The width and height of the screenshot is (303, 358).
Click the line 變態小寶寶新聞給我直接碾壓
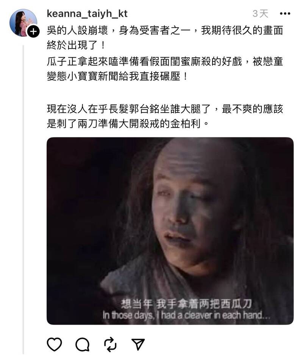[x=118, y=76]
